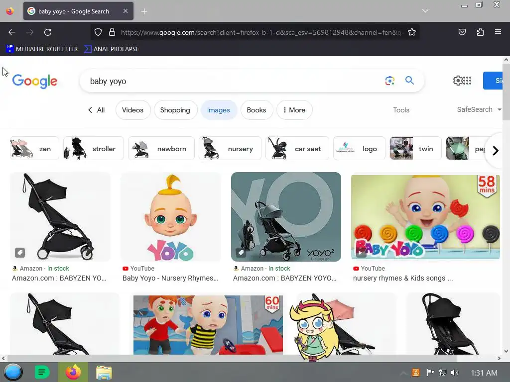Switch to the Shopping tab
Screen dimensions: 510x382
(x=175, y=110)
